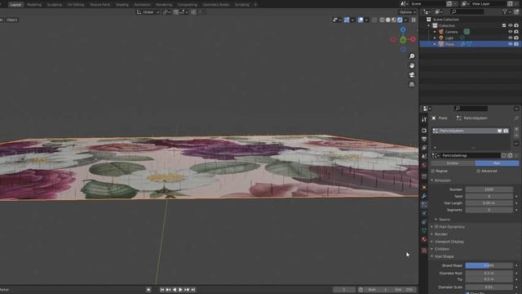Open the Scene properties tab
The image size is (522, 294).
coord(424,156)
